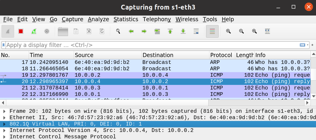Screen dimensions: 316x140
Task: Click the start capture shark fin icon
Action: click(8, 31)
